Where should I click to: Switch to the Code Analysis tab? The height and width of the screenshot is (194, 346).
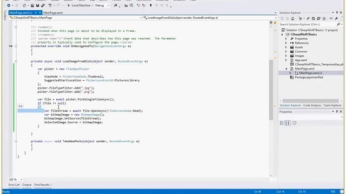pyautogui.click(x=312, y=106)
